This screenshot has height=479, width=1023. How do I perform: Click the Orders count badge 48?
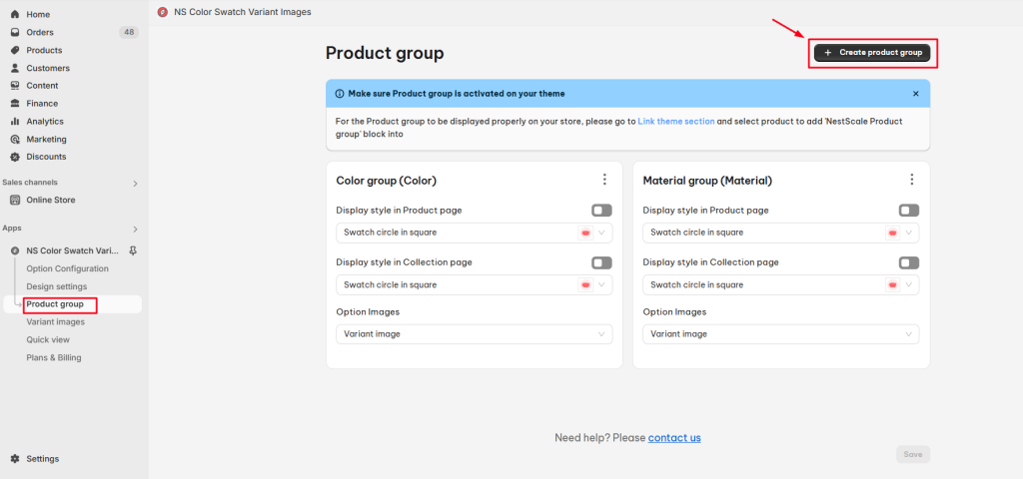(129, 32)
